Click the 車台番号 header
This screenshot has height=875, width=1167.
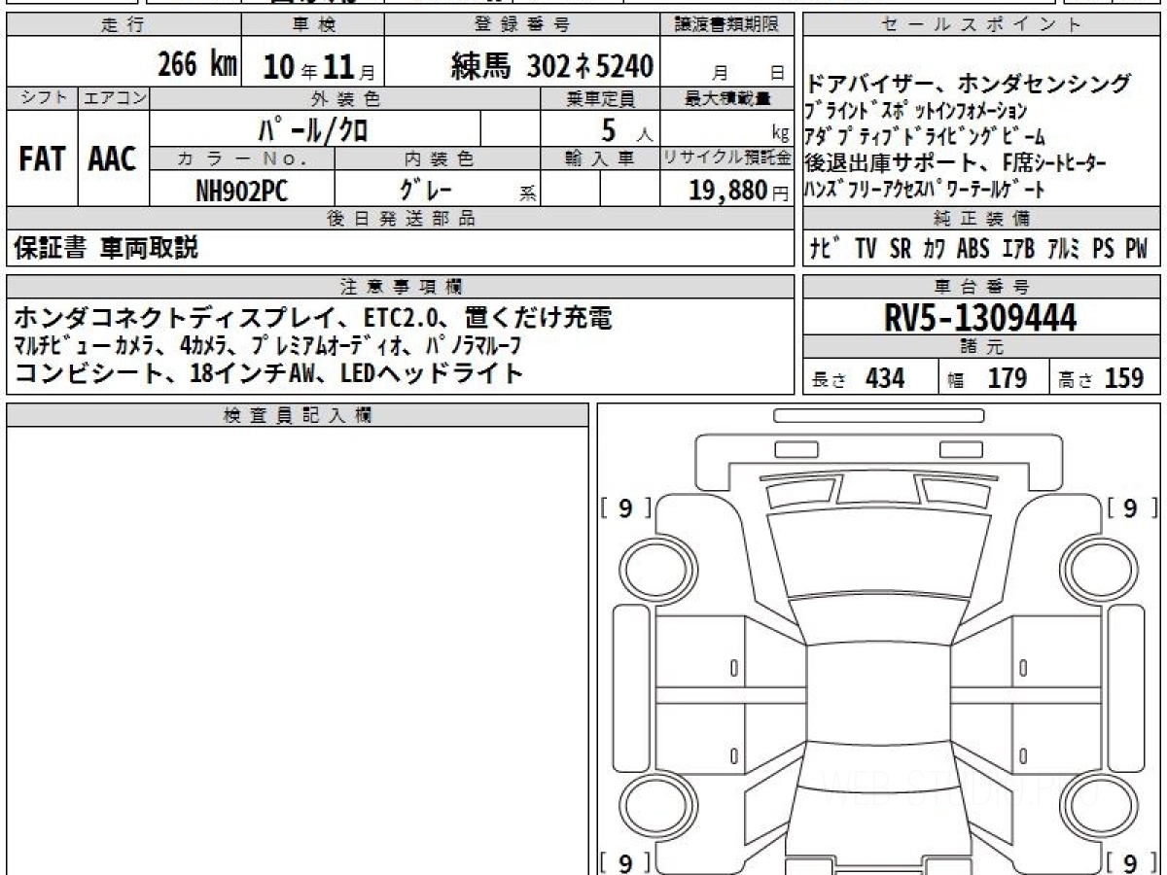coord(982,286)
